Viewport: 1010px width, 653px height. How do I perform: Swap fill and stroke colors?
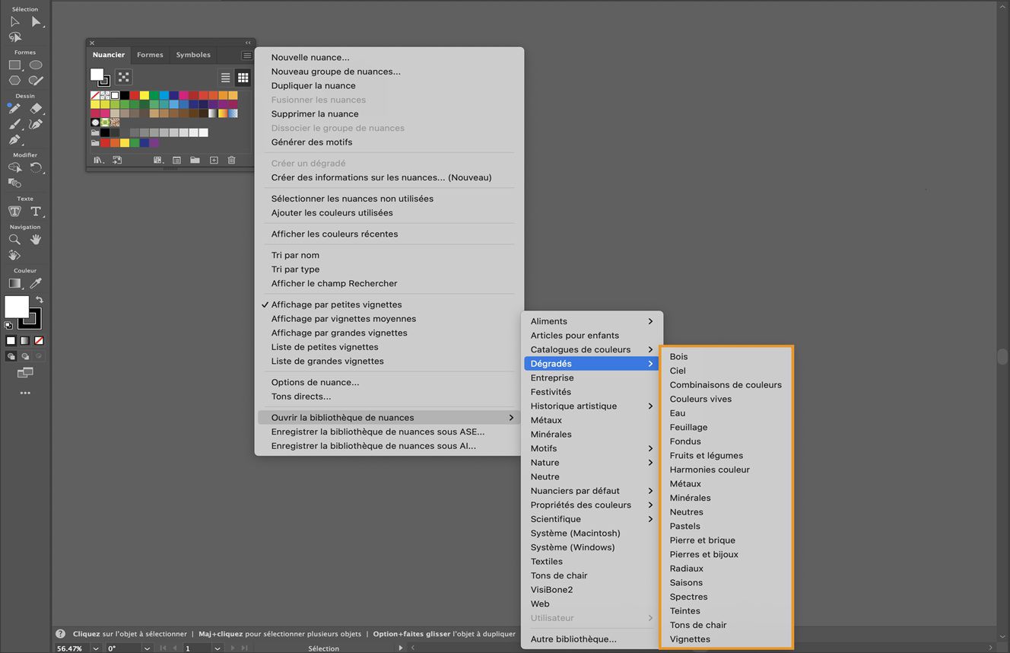coord(39,300)
